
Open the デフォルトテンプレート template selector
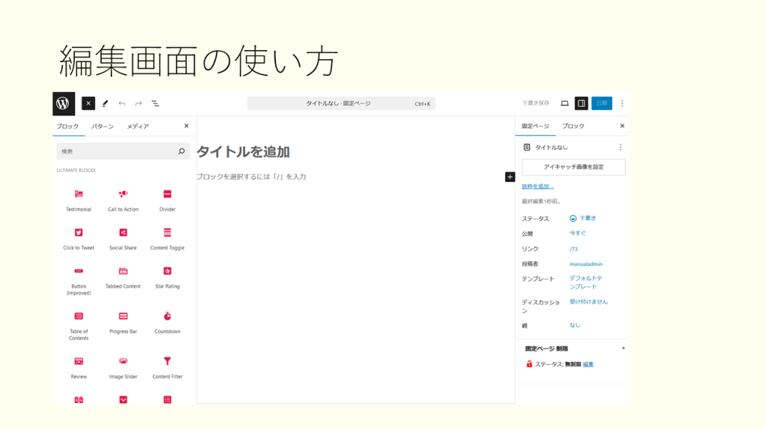pyautogui.click(x=585, y=282)
